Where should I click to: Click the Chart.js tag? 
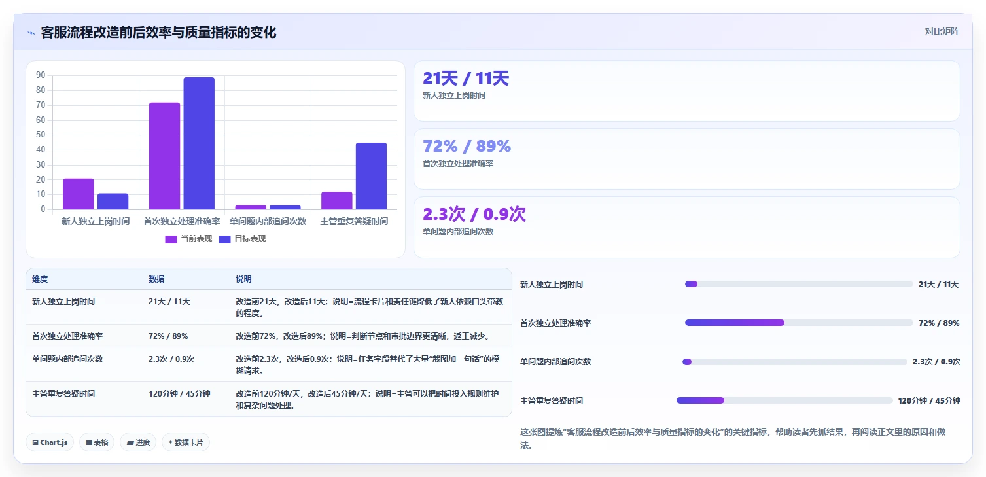point(50,442)
